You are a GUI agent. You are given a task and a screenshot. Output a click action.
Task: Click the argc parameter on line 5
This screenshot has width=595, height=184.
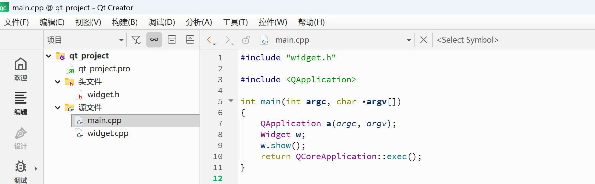316,102
